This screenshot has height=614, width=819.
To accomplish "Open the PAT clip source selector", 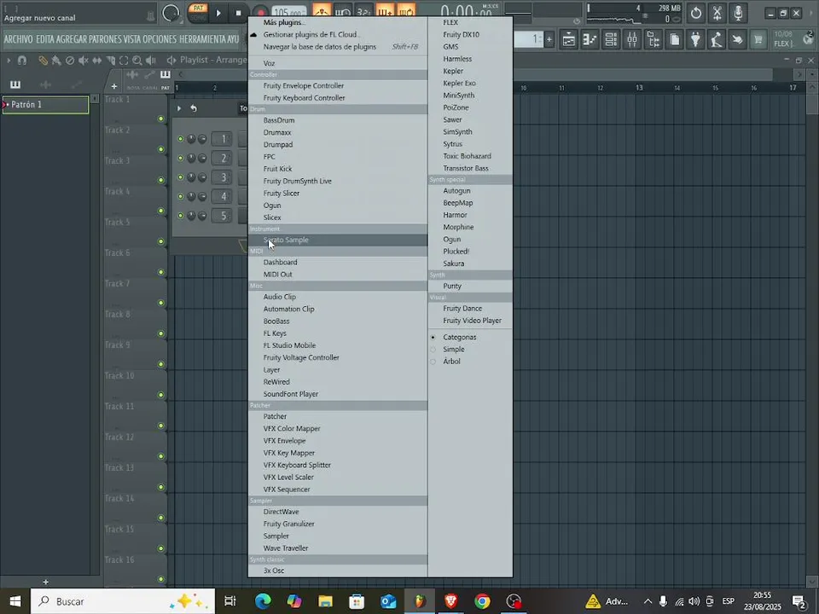I will click(165, 88).
